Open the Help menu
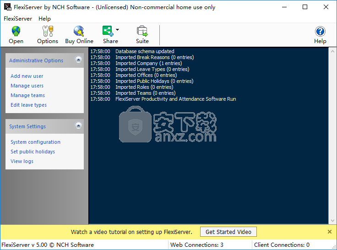337x250 pixels. click(x=44, y=19)
